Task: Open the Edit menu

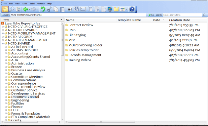Action: pyautogui.click(x=11, y=4)
